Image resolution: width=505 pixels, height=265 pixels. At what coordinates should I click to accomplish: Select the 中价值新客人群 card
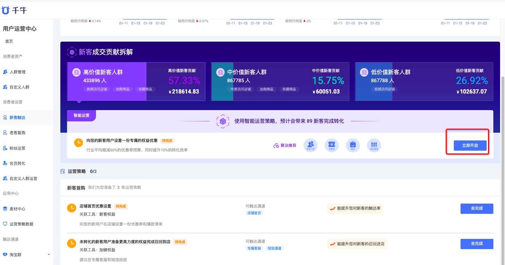click(x=280, y=82)
